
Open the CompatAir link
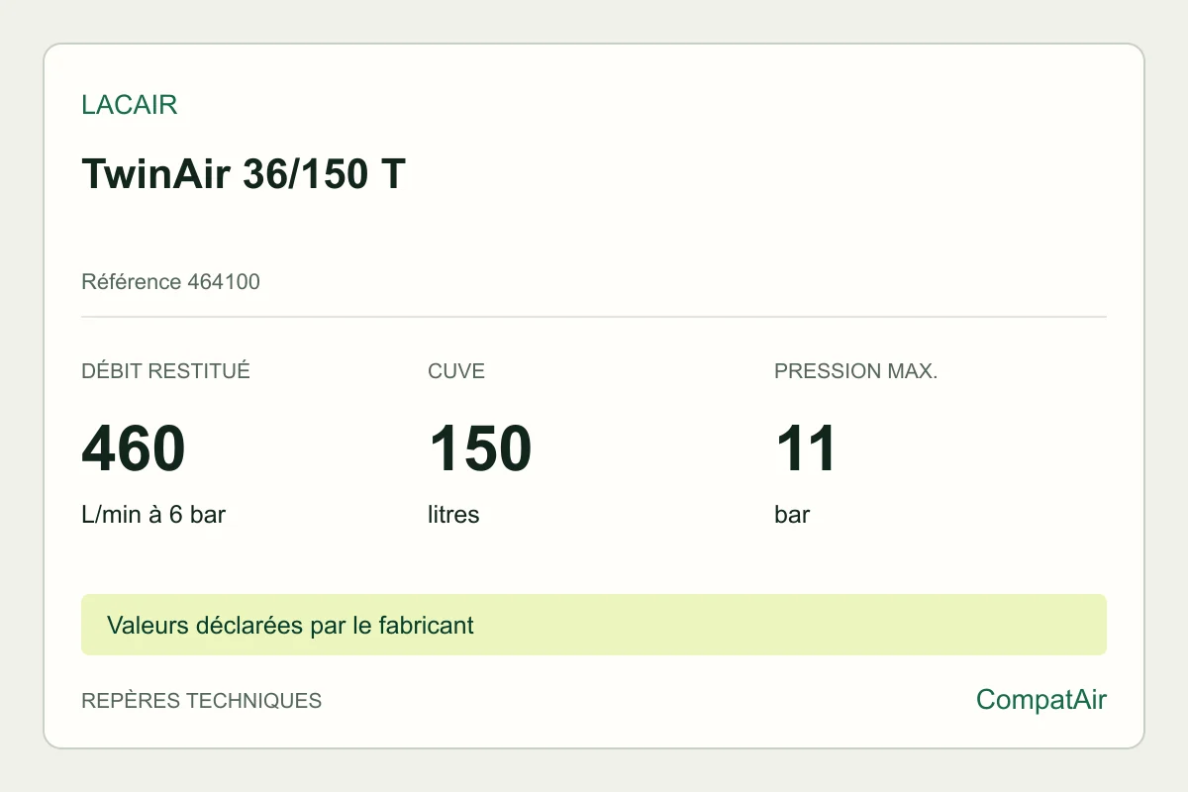[1041, 700]
